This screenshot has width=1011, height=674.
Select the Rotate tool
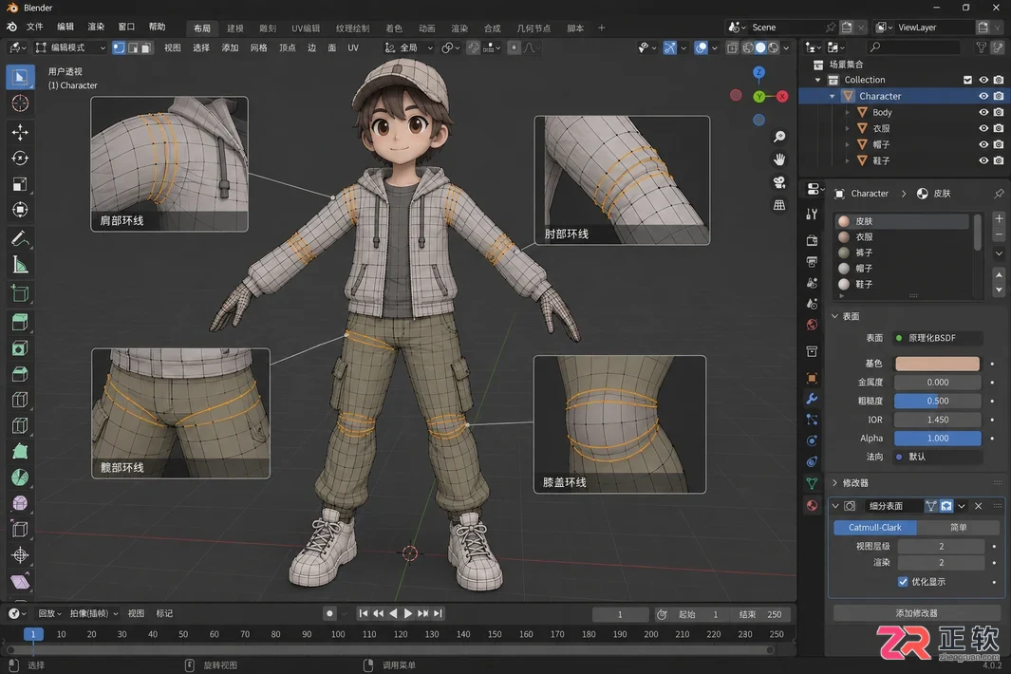pos(20,158)
